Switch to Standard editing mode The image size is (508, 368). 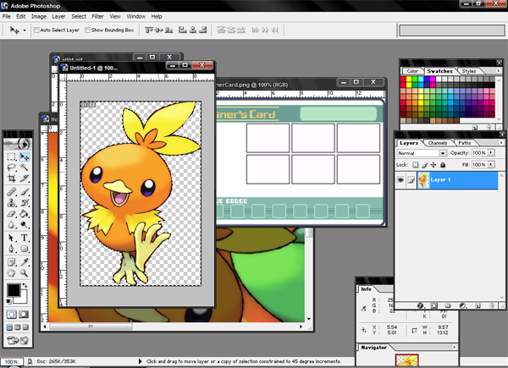pos(12,314)
